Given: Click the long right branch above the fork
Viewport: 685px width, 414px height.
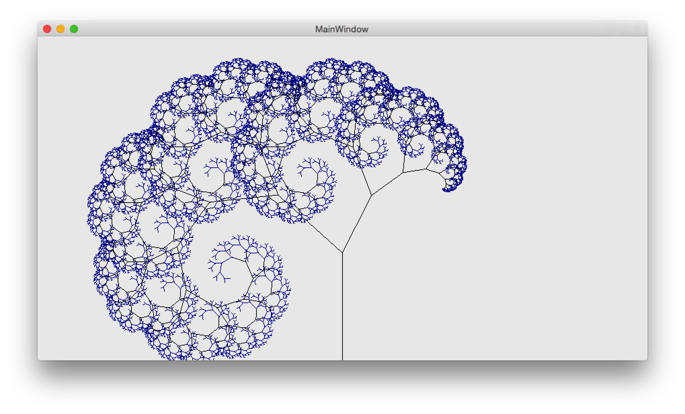Looking at the screenshot, I should [x=357, y=223].
